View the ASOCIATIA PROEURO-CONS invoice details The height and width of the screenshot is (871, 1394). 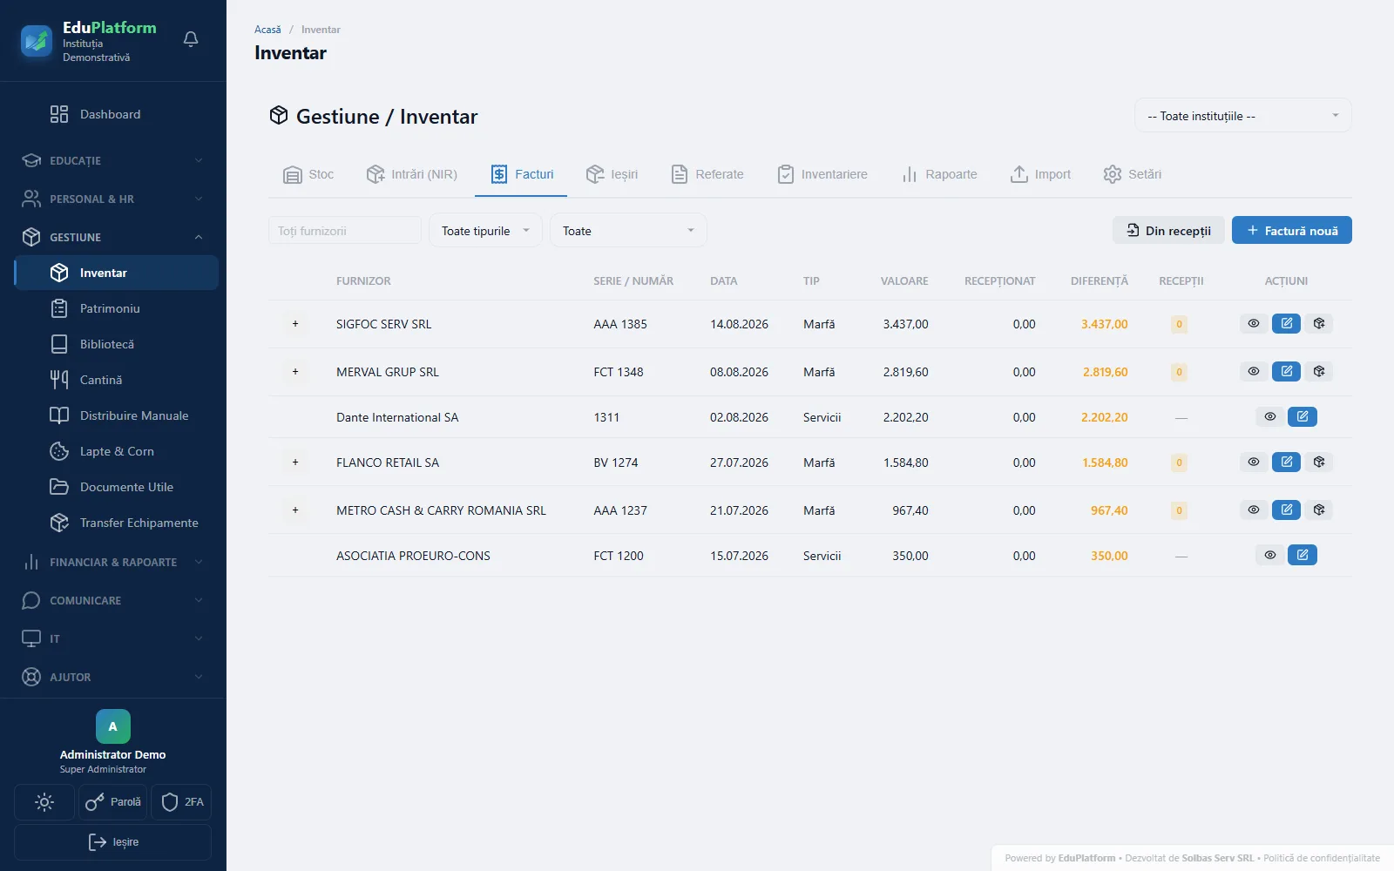1270,556
